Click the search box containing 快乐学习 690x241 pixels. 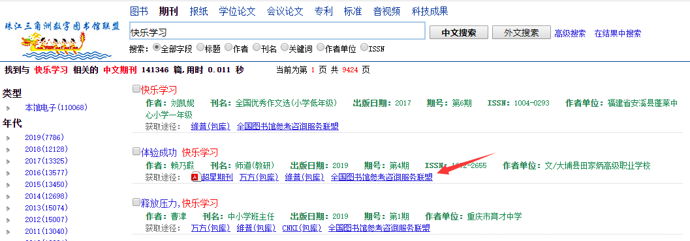tap(277, 32)
